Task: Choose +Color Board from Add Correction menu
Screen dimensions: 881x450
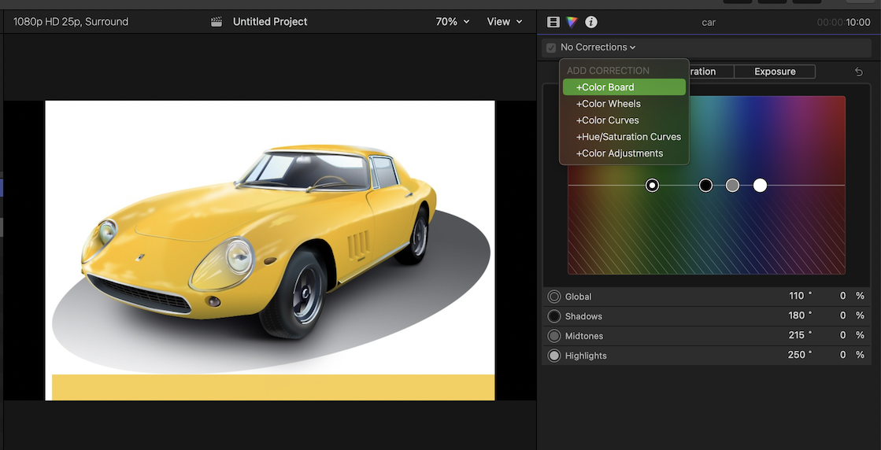Action: tap(624, 87)
